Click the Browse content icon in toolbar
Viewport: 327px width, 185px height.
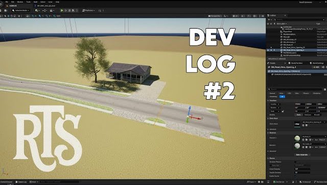pos(6,10)
